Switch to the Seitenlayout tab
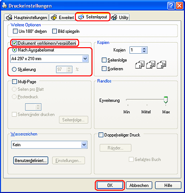Viewport: 185px width, 193px height. [x=92, y=17]
